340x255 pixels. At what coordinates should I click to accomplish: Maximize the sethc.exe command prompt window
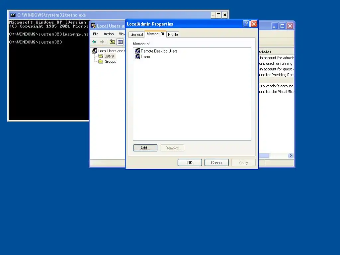(218, 15)
